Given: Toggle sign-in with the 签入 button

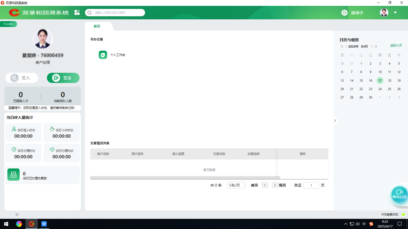Looking at the screenshot, I should point(22,78).
